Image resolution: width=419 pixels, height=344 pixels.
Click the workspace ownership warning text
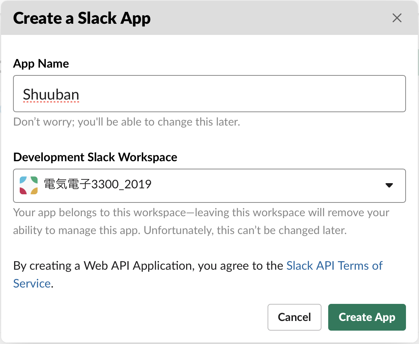click(201, 213)
